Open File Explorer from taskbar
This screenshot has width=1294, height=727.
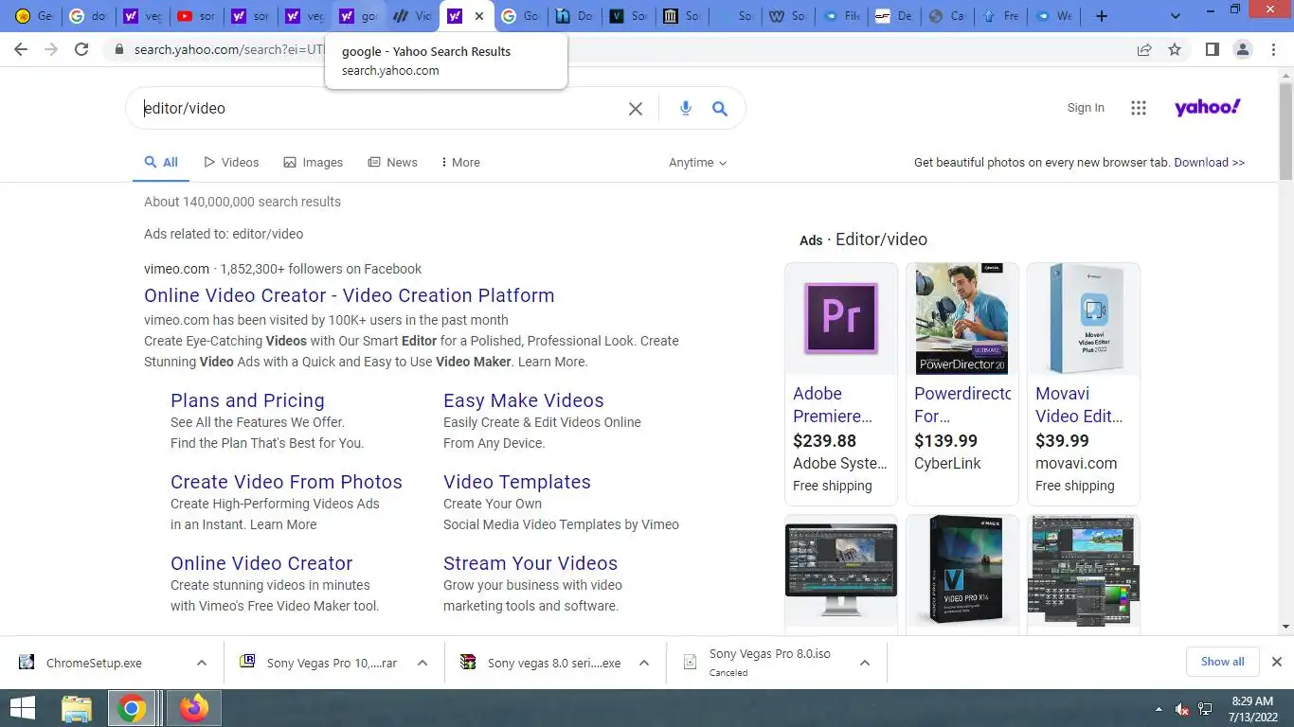(77, 708)
